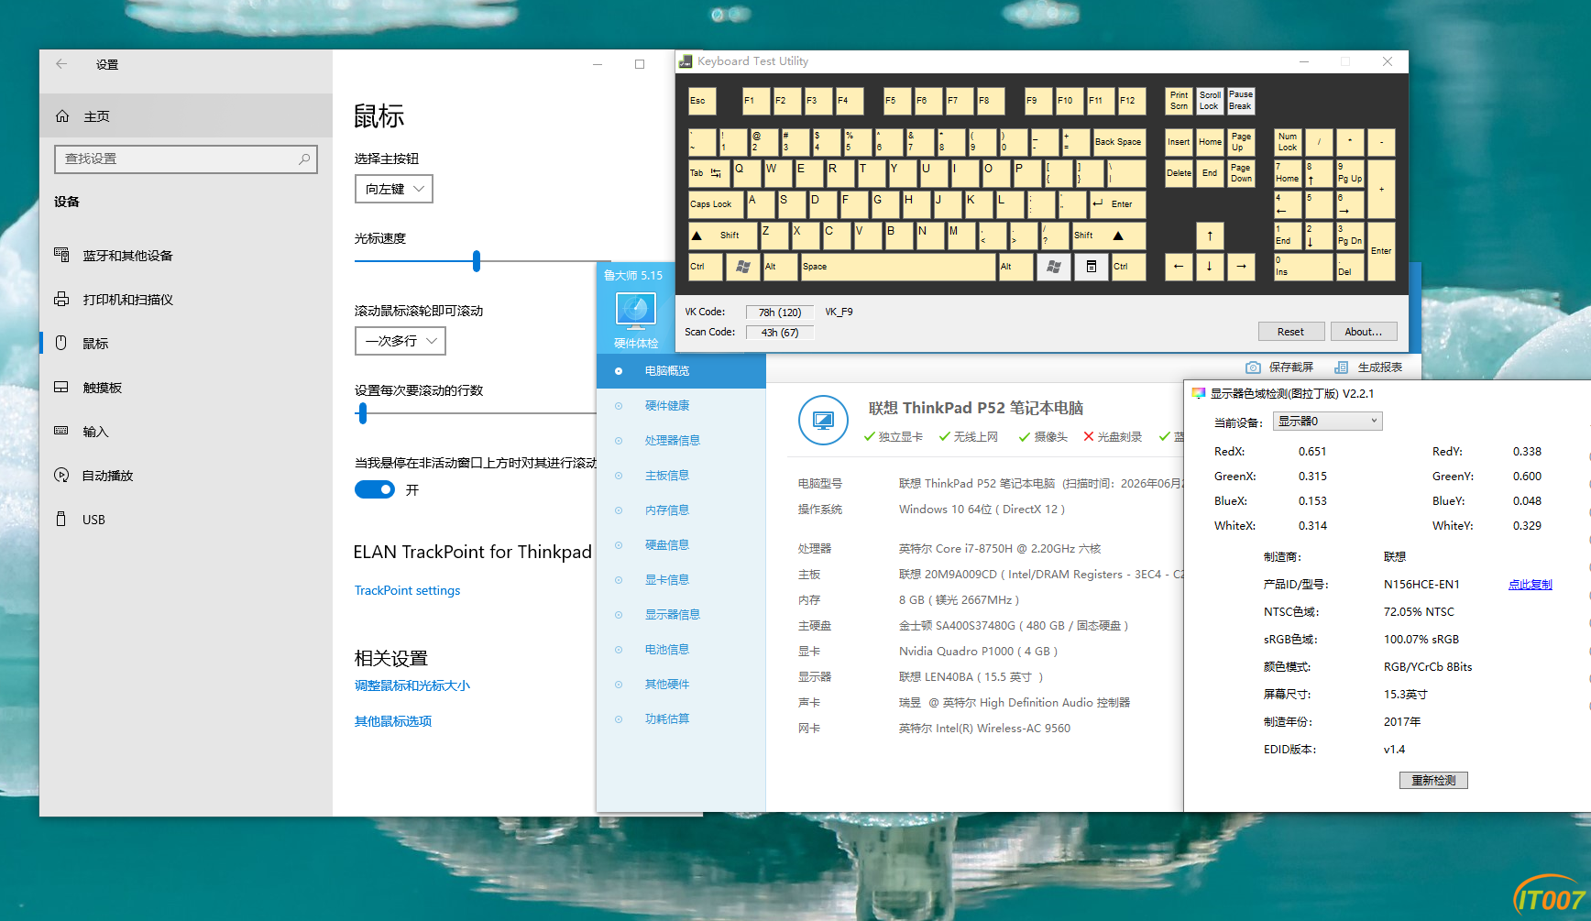Click the Enter key on main keyboard
Viewport: 1591px width, 921px height.
pyautogui.click(x=1117, y=204)
